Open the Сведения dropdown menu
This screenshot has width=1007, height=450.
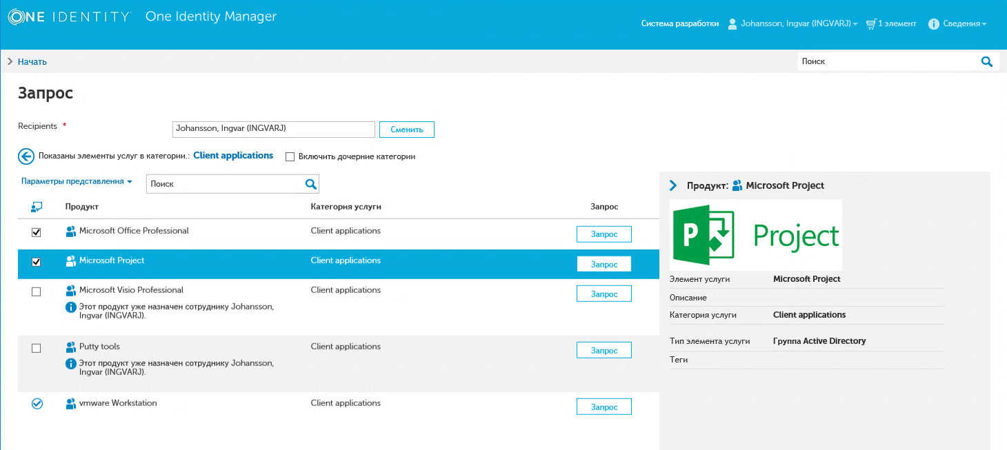(964, 24)
